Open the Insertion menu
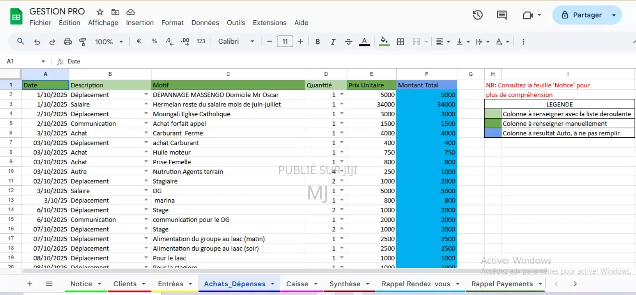This screenshot has width=636, height=295. (140, 23)
